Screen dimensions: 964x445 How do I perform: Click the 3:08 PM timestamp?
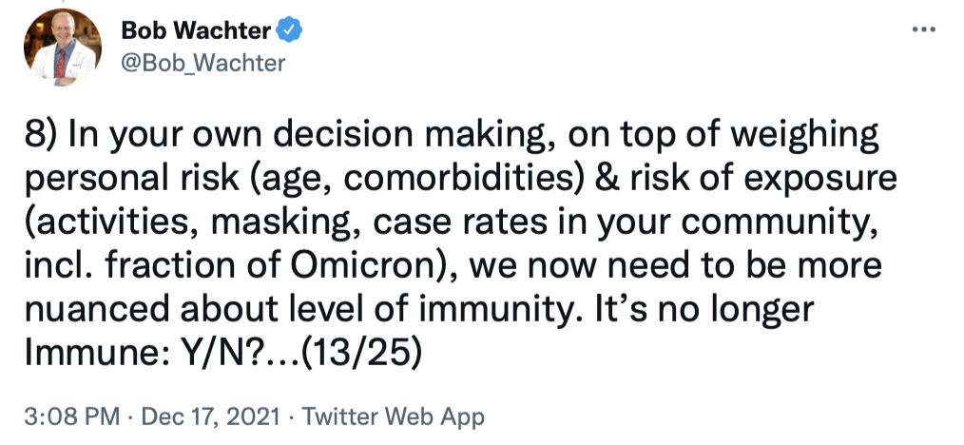71,416
